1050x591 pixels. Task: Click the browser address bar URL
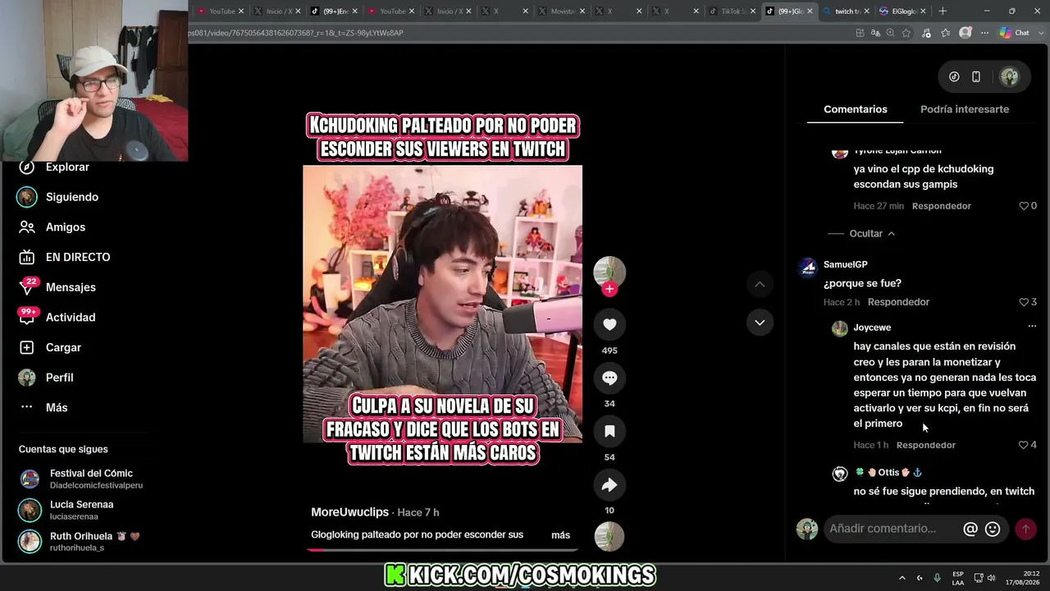click(296, 33)
